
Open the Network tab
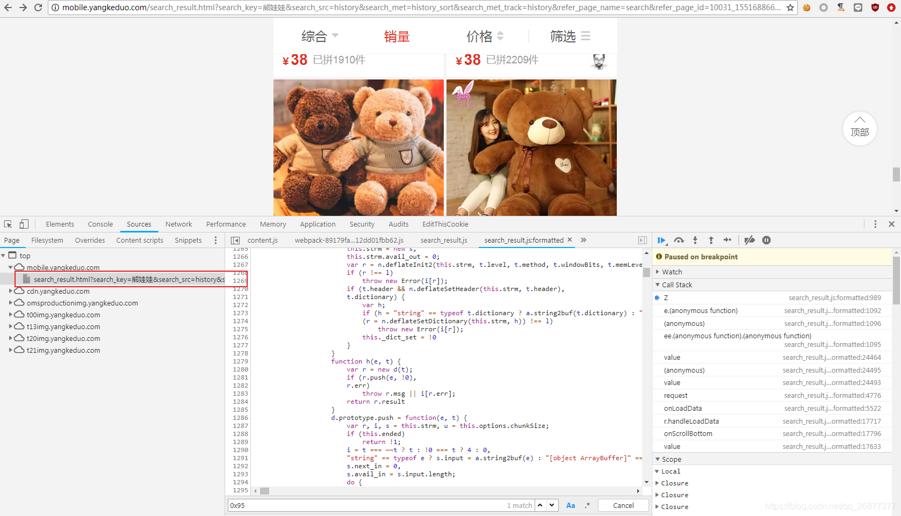coord(179,224)
